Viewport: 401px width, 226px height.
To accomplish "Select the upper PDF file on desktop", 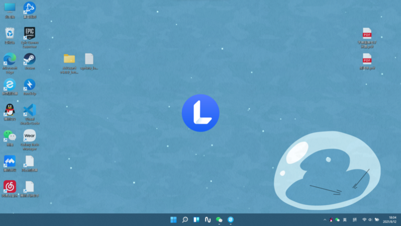I will [x=367, y=34].
